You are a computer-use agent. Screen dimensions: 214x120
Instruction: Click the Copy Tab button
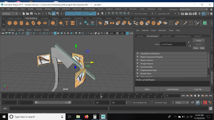click(x=198, y=89)
